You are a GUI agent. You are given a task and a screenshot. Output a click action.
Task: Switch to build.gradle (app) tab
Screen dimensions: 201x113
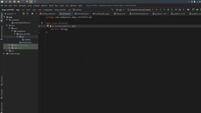(x=102, y=14)
